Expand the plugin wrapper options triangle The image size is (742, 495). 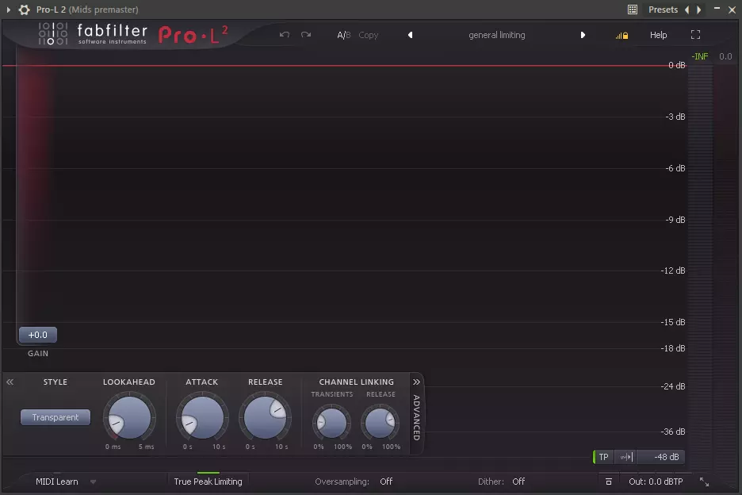9,10
